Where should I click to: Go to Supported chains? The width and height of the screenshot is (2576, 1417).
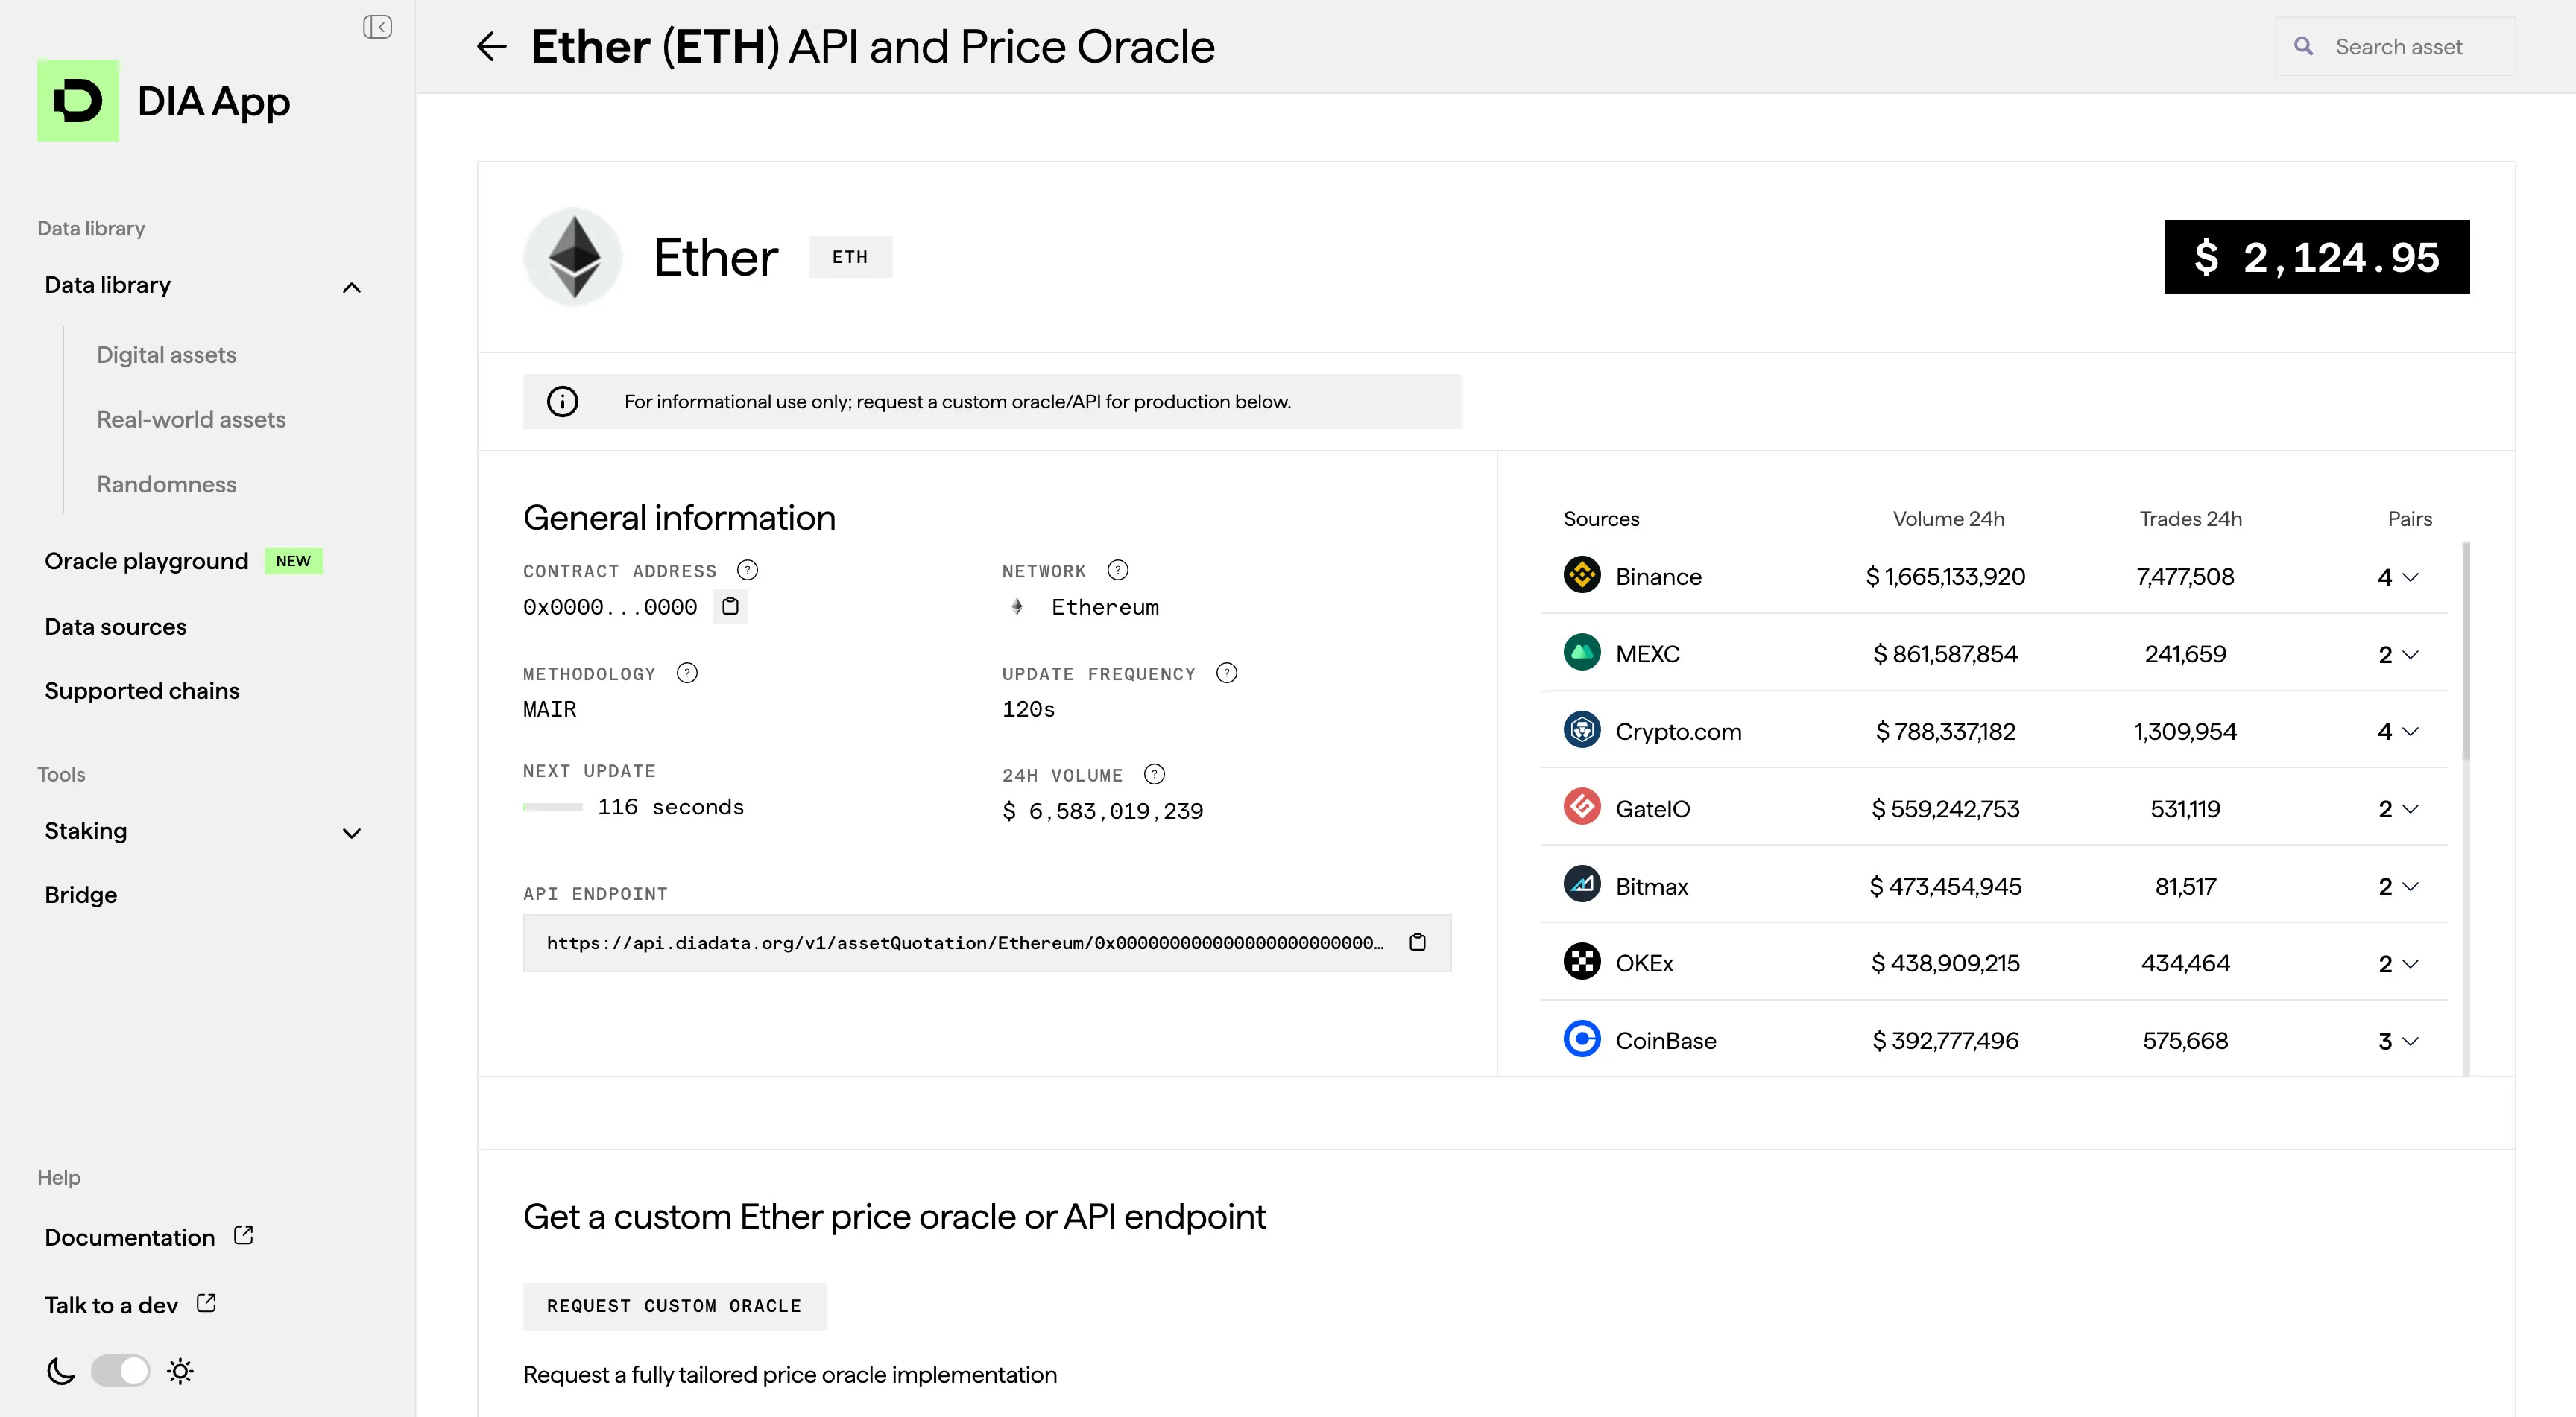[x=142, y=691]
